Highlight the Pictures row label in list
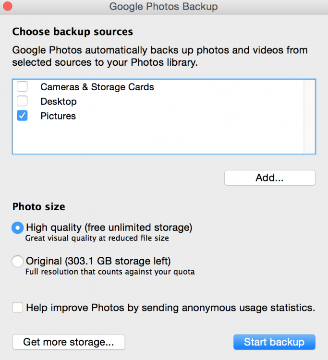This screenshot has height=360, width=328. (58, 116)
